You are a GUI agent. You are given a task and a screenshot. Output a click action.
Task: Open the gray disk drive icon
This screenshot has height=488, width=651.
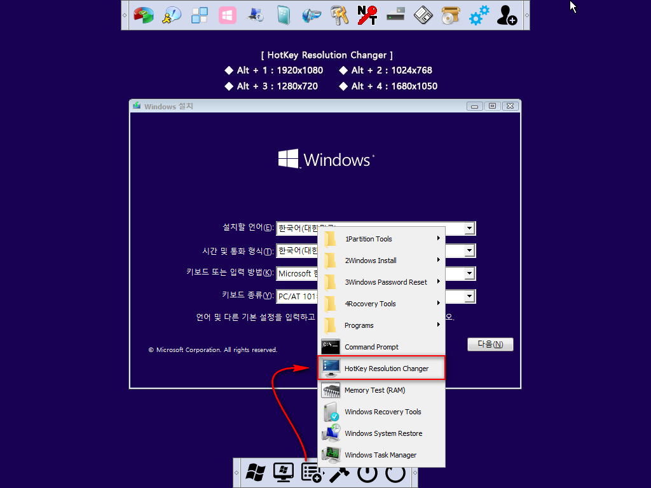pyautogui.click(x=395, y=16)
